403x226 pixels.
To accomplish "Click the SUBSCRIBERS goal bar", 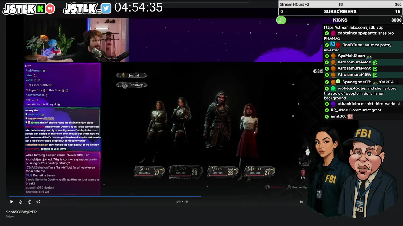I will point(340,11).
